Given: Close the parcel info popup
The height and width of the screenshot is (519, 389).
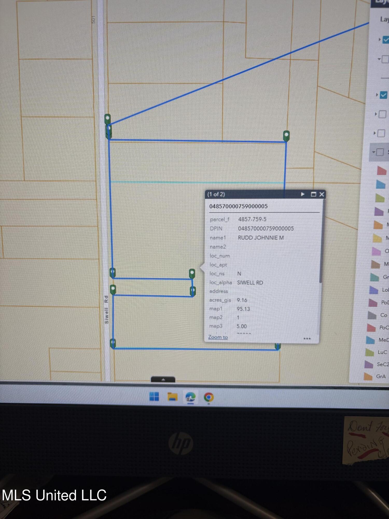Looking at the screenshot, I should tap(322, 194).
